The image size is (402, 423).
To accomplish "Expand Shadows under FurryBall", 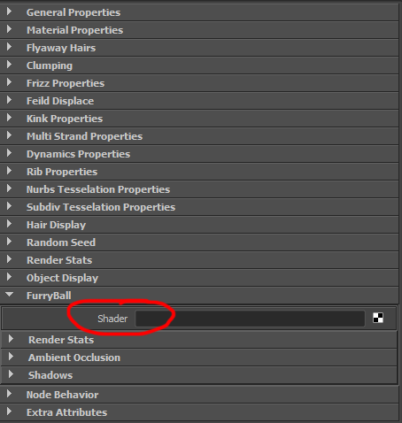I will [x=11, y=374].
